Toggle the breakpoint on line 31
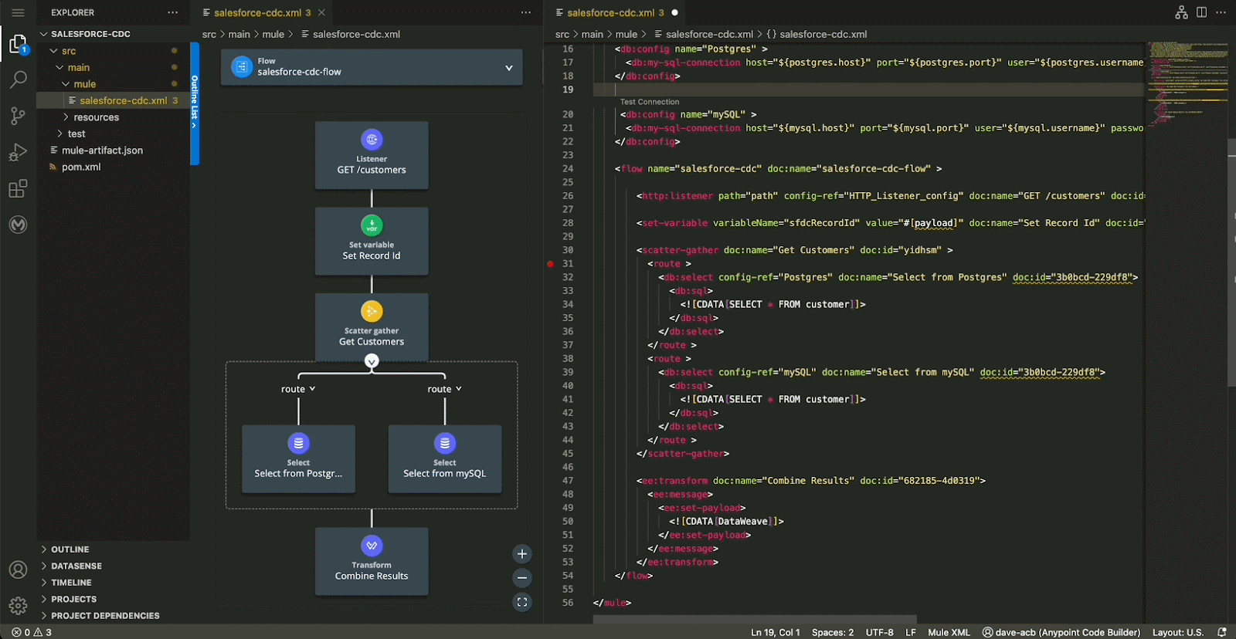This screenshot has width=1236, height=639. (550, 264)
